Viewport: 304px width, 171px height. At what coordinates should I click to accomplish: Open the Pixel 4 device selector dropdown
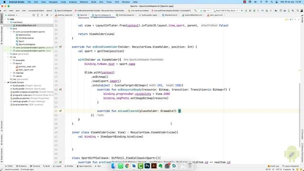[x=226, y=10]
